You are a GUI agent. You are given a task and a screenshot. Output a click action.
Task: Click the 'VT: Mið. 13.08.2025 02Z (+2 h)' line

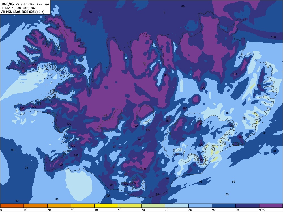pos(22,12)
